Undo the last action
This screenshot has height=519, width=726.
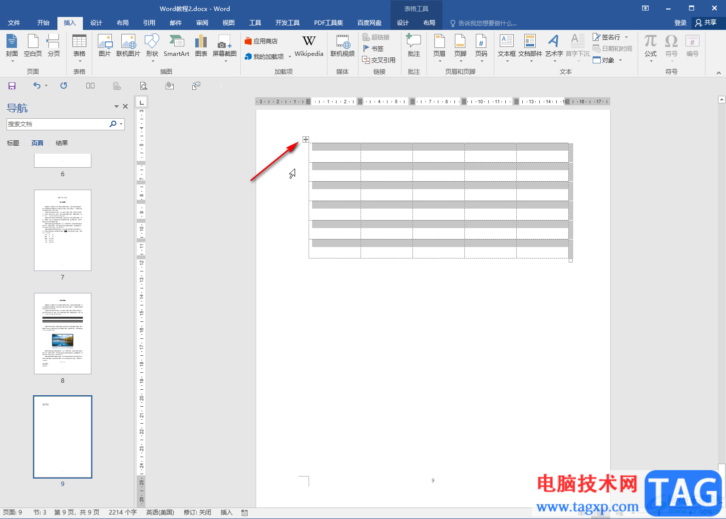(36, 86)
